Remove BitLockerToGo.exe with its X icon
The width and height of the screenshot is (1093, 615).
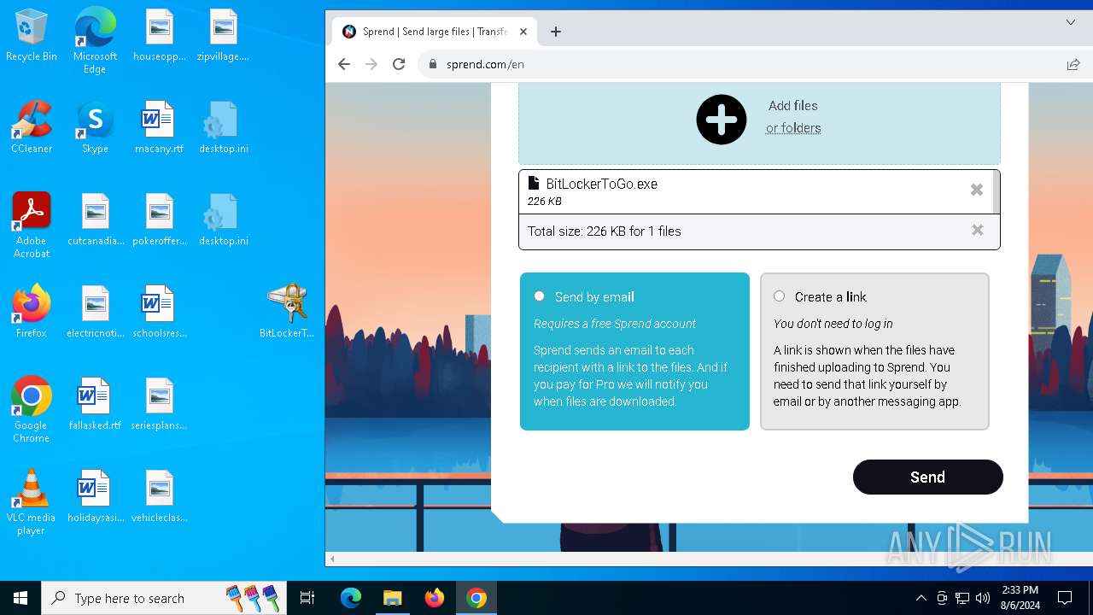(977, 190)
